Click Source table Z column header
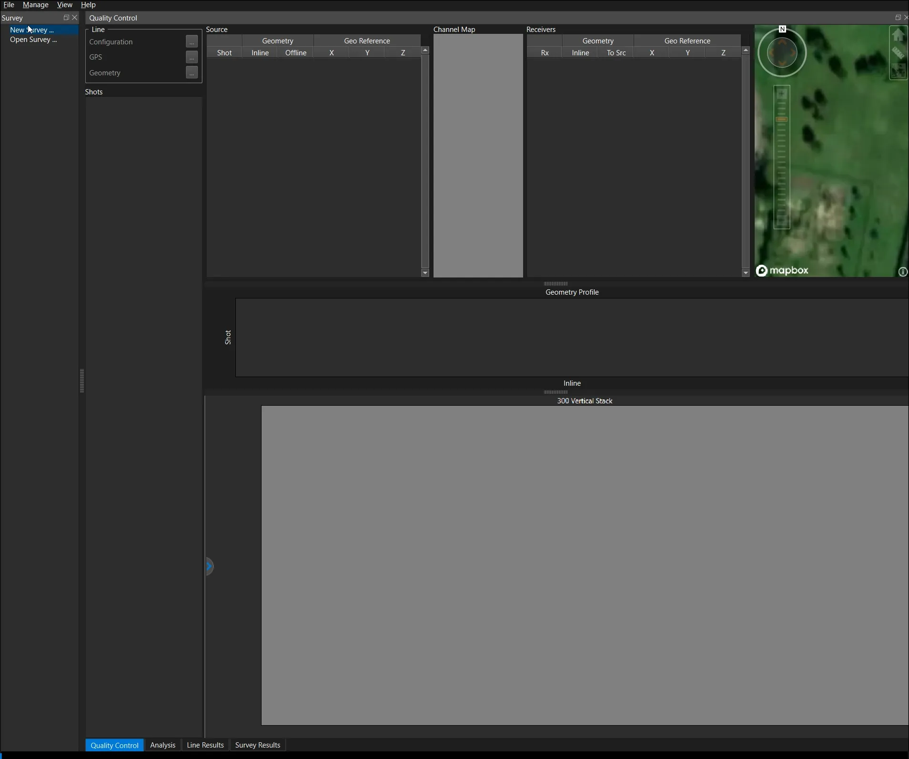 tap(403, 53)
